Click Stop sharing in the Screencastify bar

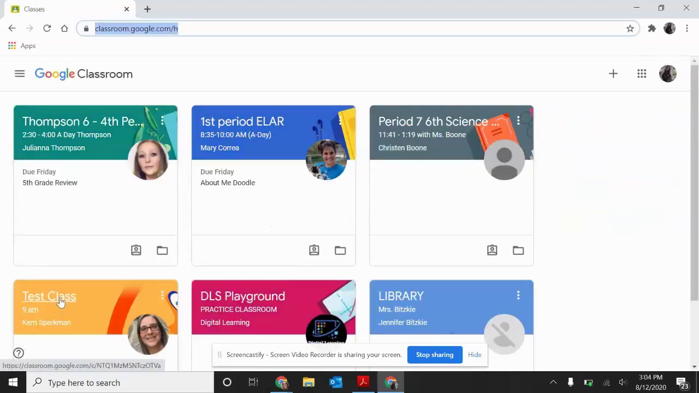[x=435, y=355]
